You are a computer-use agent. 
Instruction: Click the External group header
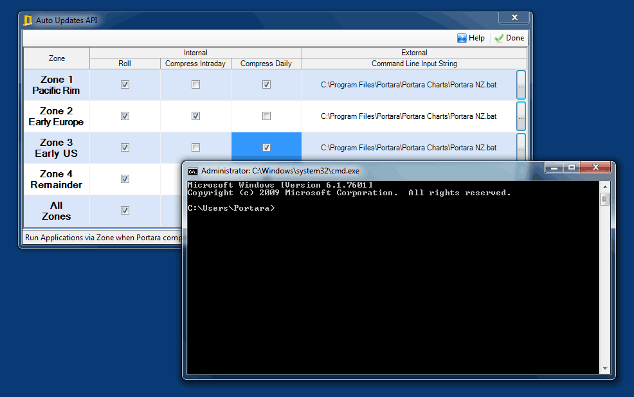click(415, 53)
